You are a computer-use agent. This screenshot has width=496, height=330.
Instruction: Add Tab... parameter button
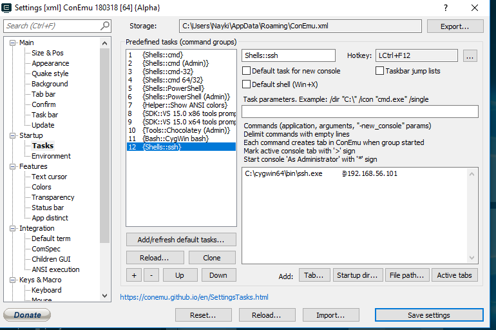pos(314,275)
